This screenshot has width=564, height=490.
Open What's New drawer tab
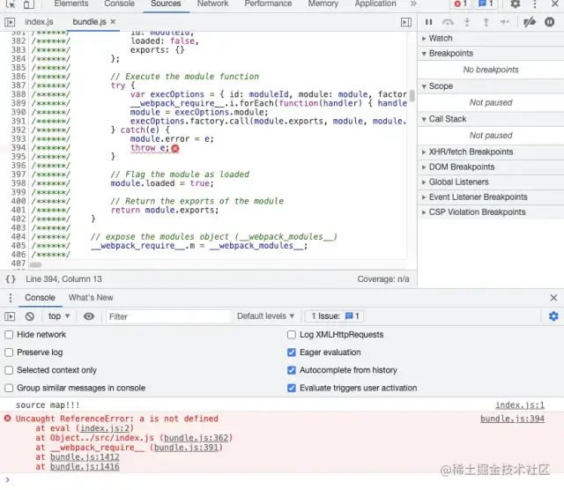91,298
